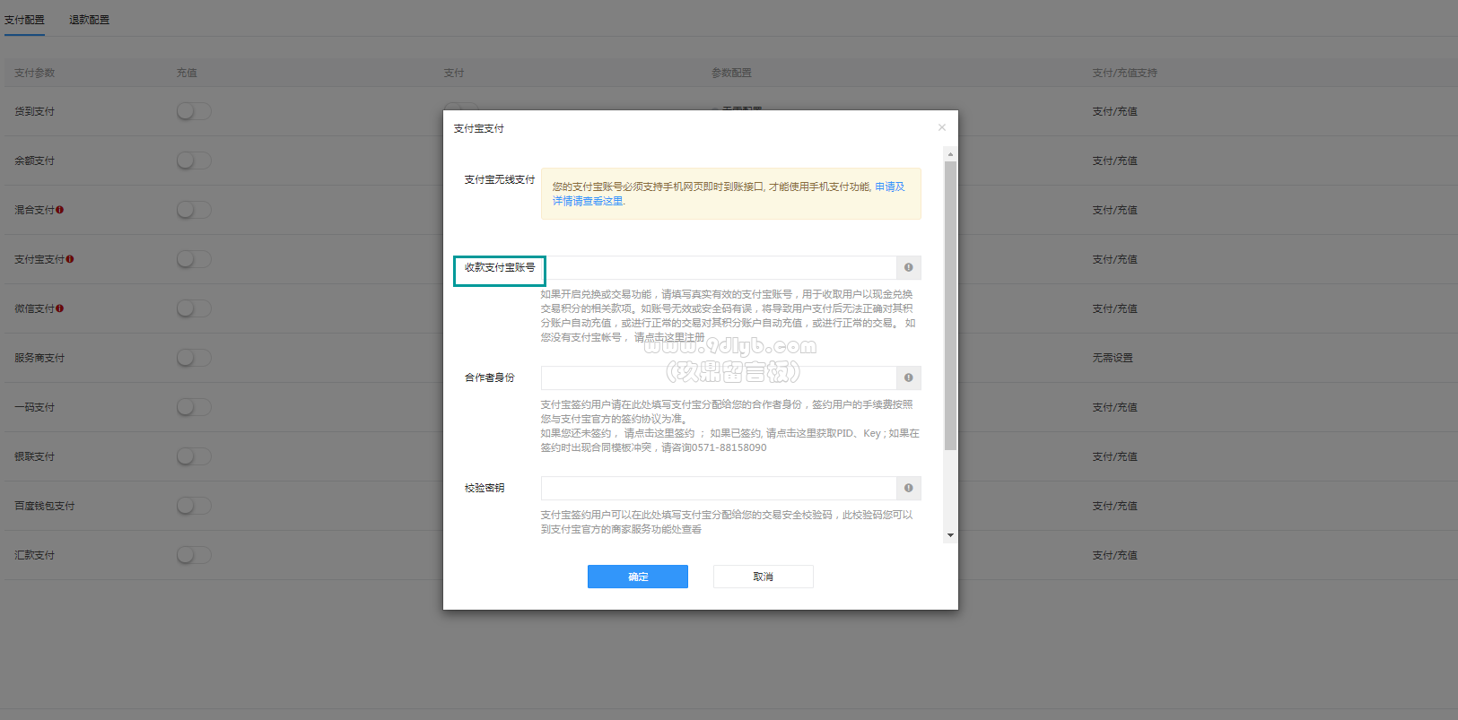The image size is (1458, 720).
Task: Click info icon beside 合作者身份 input
Action: 908,377
